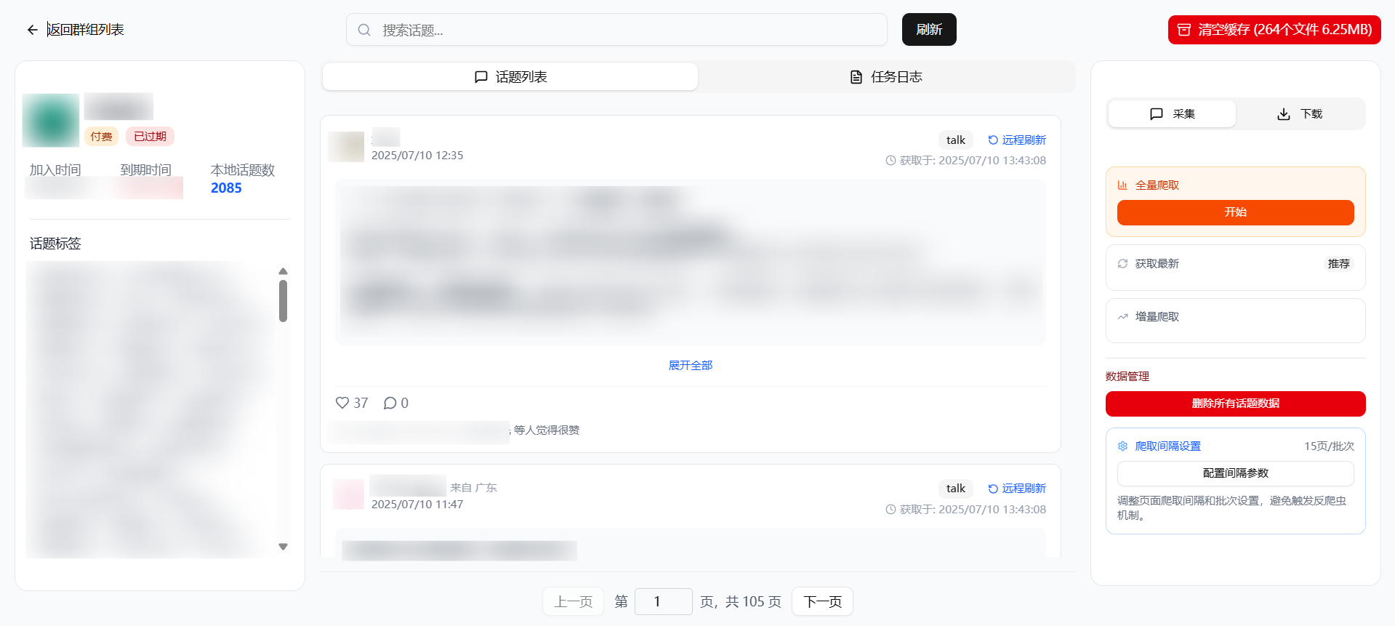Click the 数据管理 heading
The image size is (1395, 626).
click(1127, 377)
